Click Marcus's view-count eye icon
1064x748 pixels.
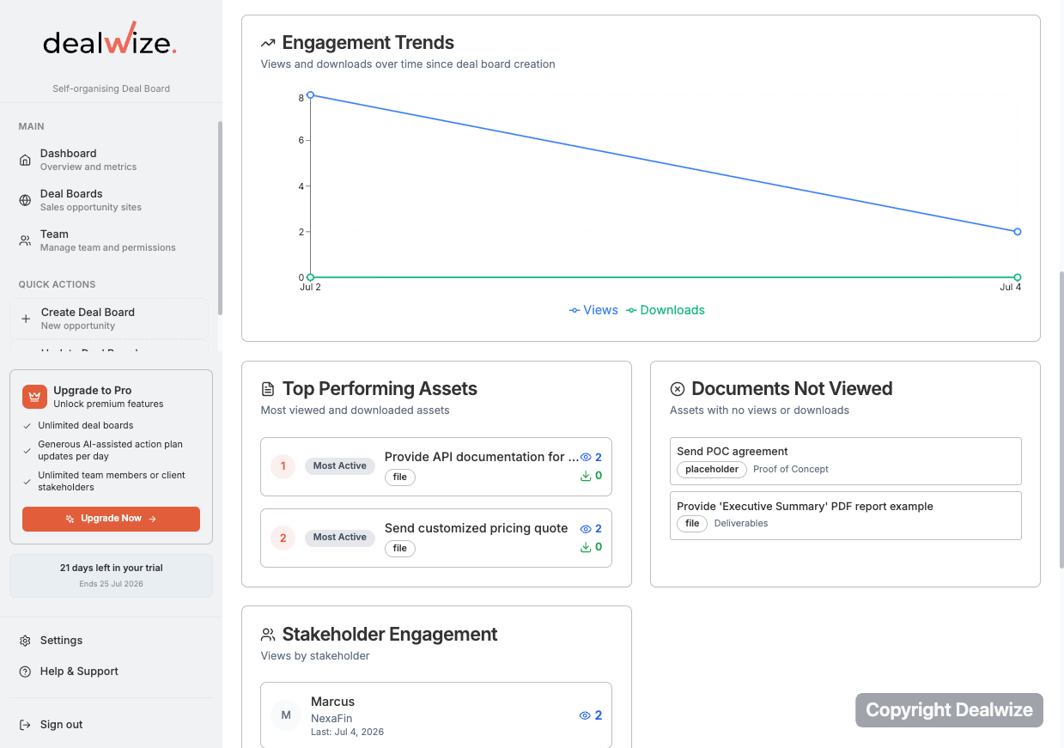(x=586, y=715)
